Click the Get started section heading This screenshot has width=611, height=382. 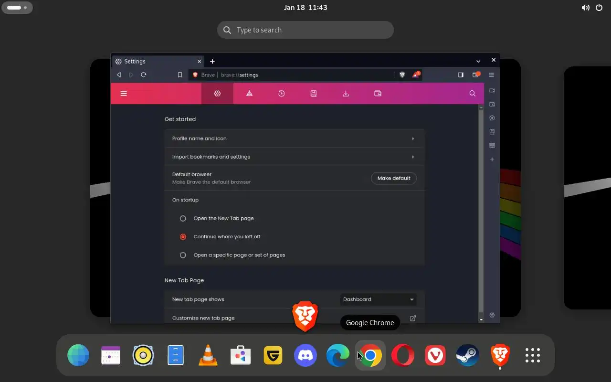[x=180, y=119]
